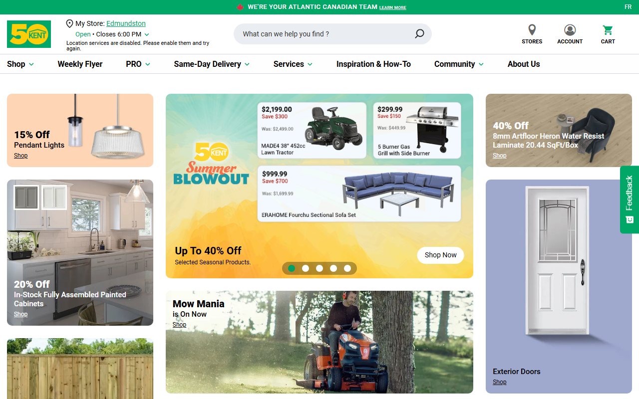Shop link under Mow Mania
Image resolution: width=639 pixels, height=399 pixels.
click(x=179, y=325)
